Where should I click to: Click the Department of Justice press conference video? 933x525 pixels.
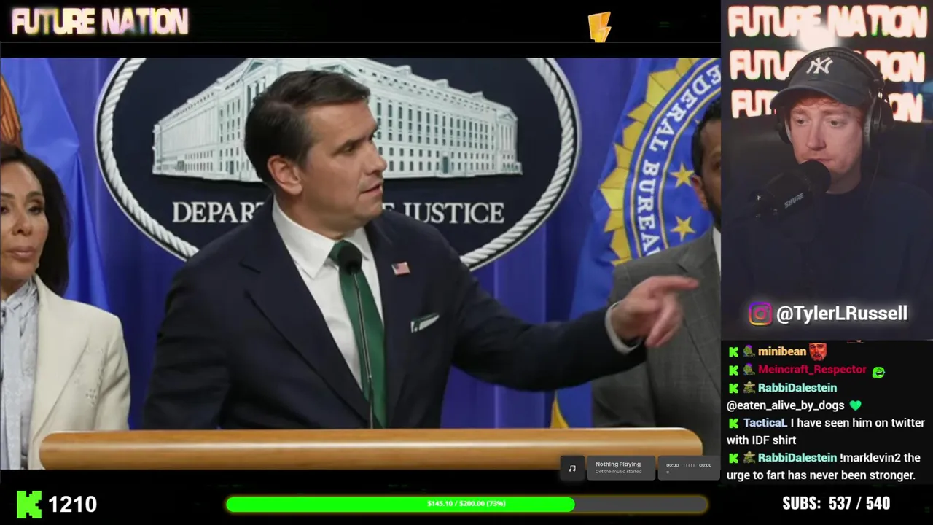[x=360, y=264]
